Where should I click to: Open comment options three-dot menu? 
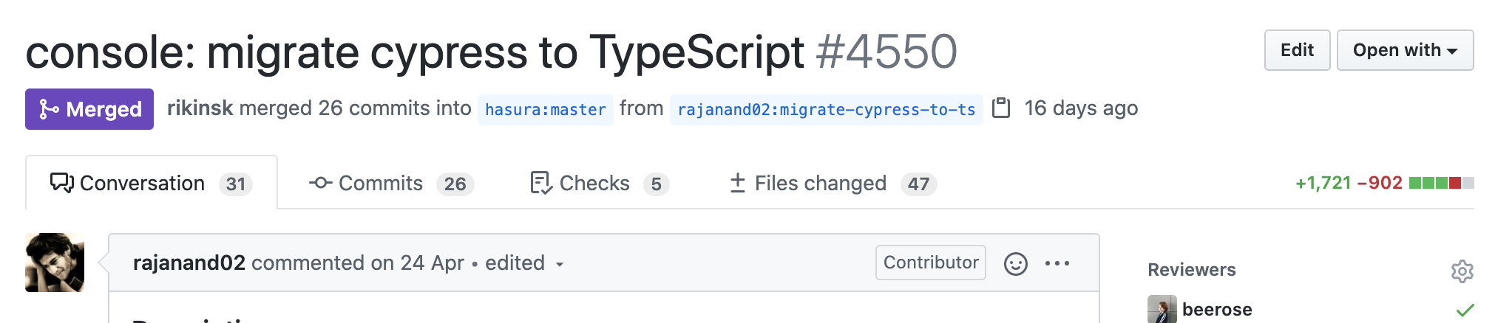pos(1057,263)
